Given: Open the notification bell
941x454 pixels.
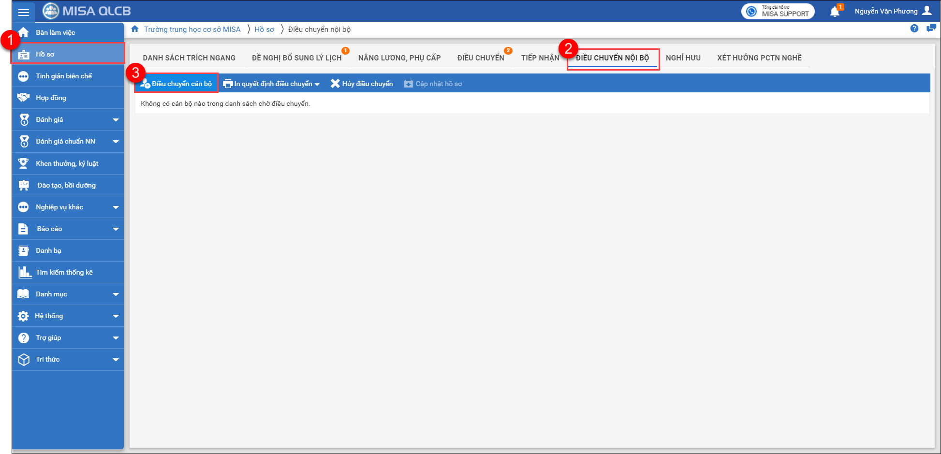Looking at the screenshot, I should coord(835,12).
